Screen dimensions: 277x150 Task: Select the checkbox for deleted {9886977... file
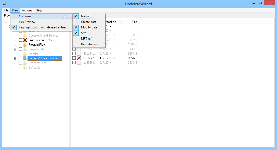[74, 58]
